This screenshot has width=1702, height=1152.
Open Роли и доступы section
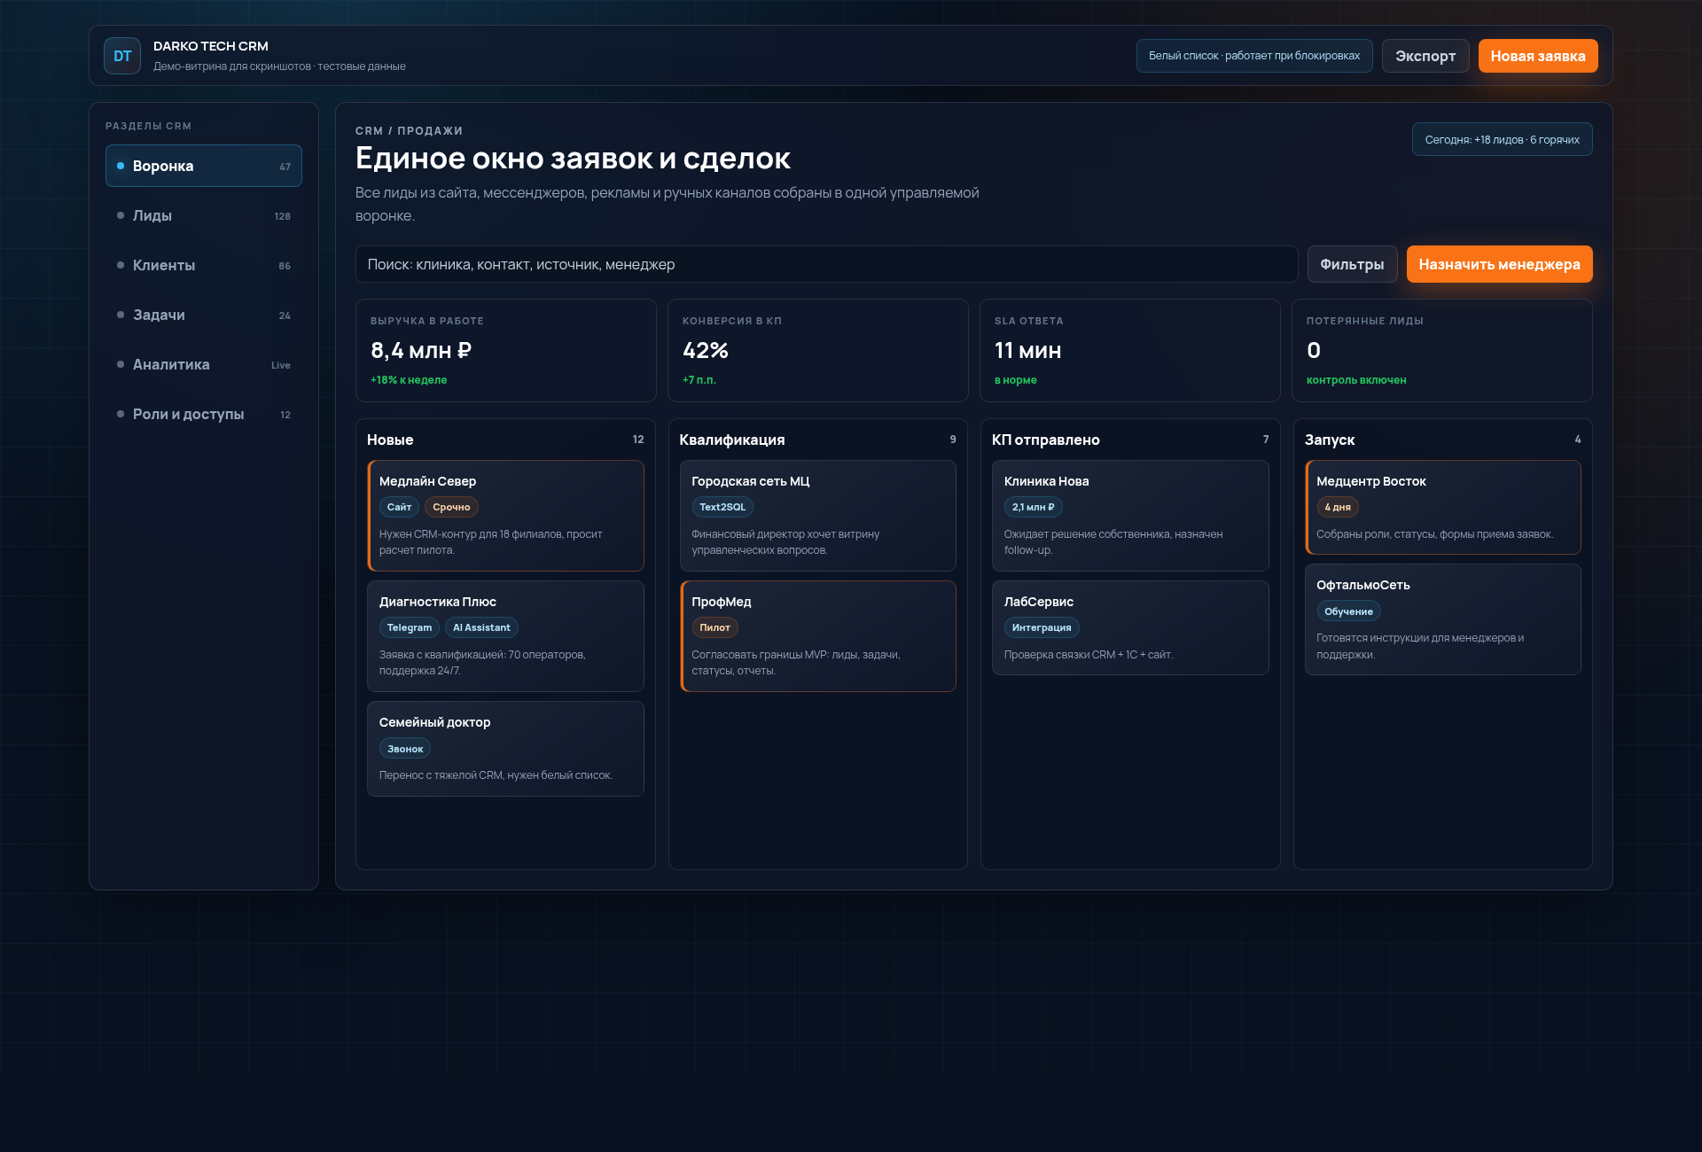[204, 414]
